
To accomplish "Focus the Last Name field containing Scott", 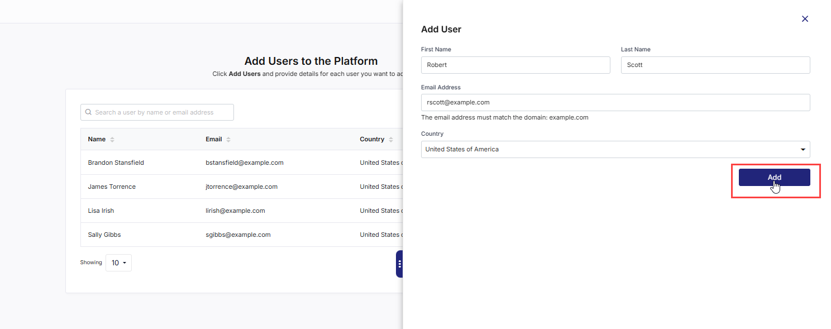I will [715, 65].
